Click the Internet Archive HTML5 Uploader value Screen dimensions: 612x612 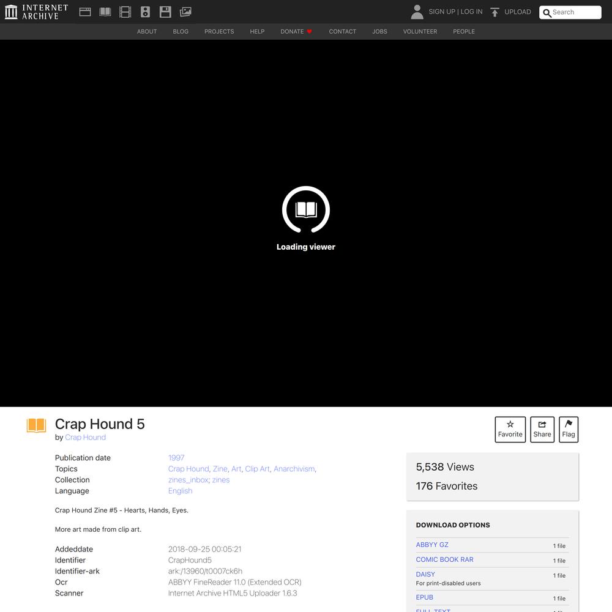[233, 593]
